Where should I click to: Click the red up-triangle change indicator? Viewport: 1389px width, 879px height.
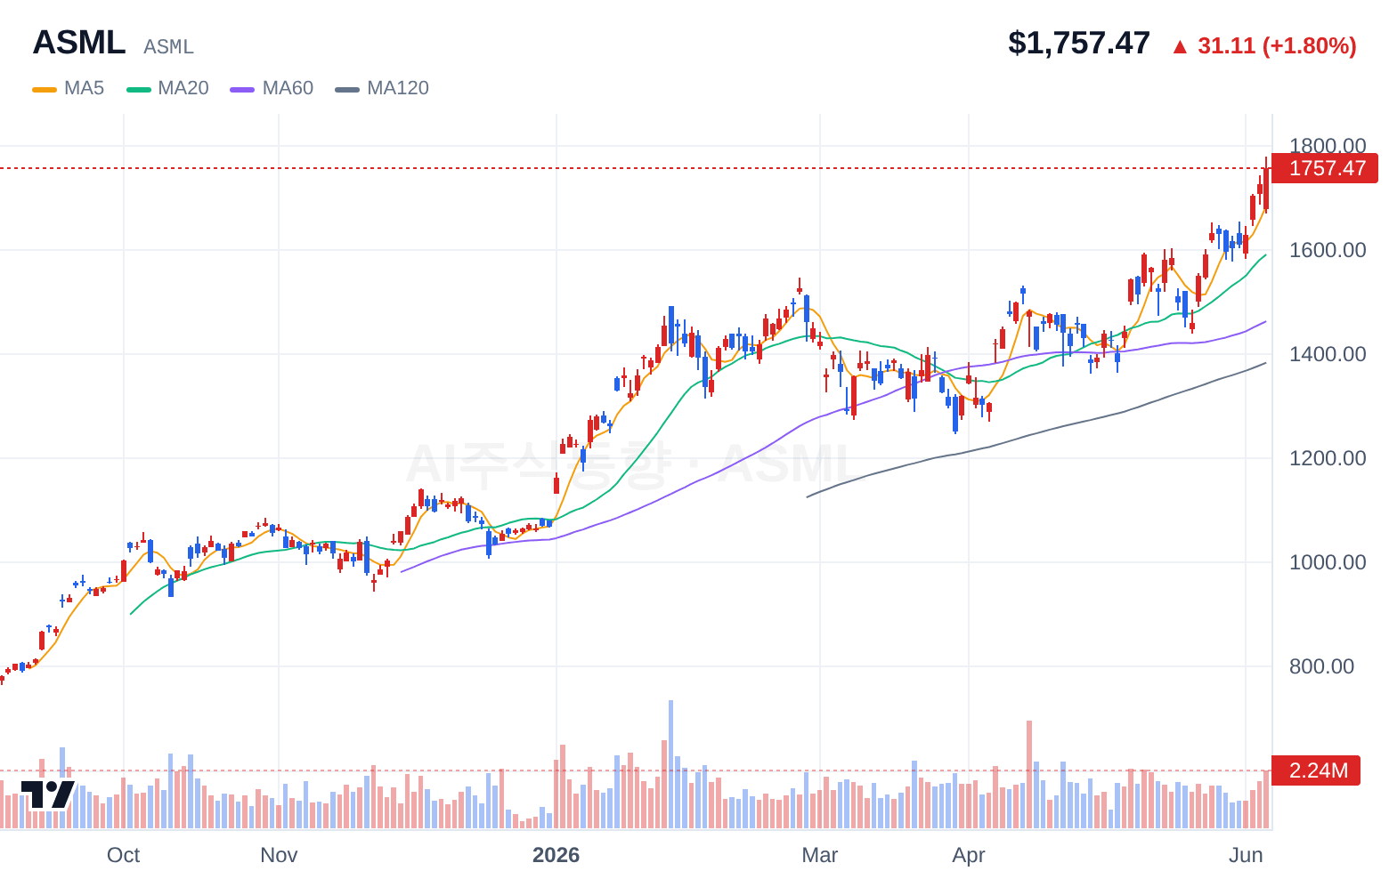[1180, 46]
